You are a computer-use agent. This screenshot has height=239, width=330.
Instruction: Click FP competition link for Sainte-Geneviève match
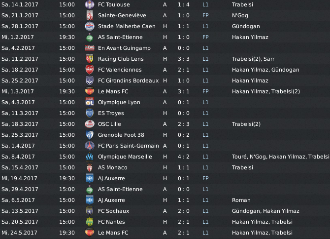pos(205,15)
